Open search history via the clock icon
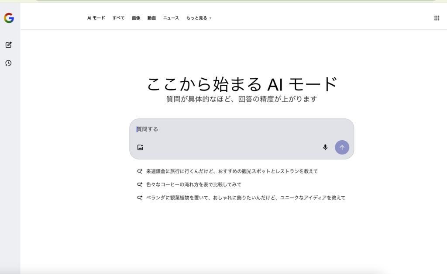This screenshot has width=447, height=274. click(x=9, y=63)
